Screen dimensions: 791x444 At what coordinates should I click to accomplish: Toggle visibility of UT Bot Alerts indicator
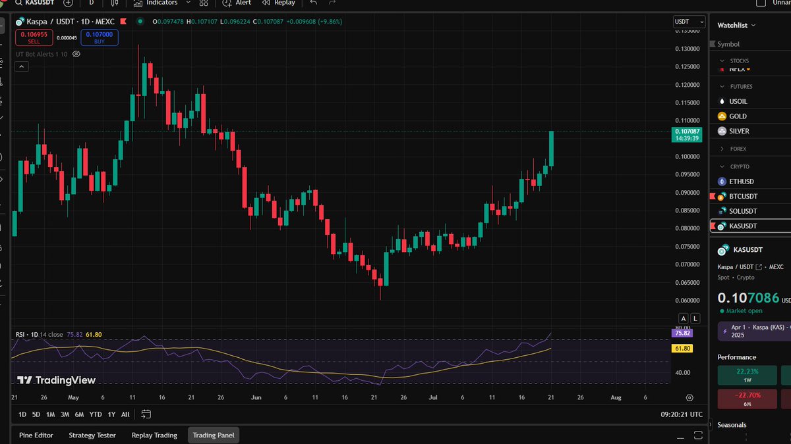(x=76, y=54)
